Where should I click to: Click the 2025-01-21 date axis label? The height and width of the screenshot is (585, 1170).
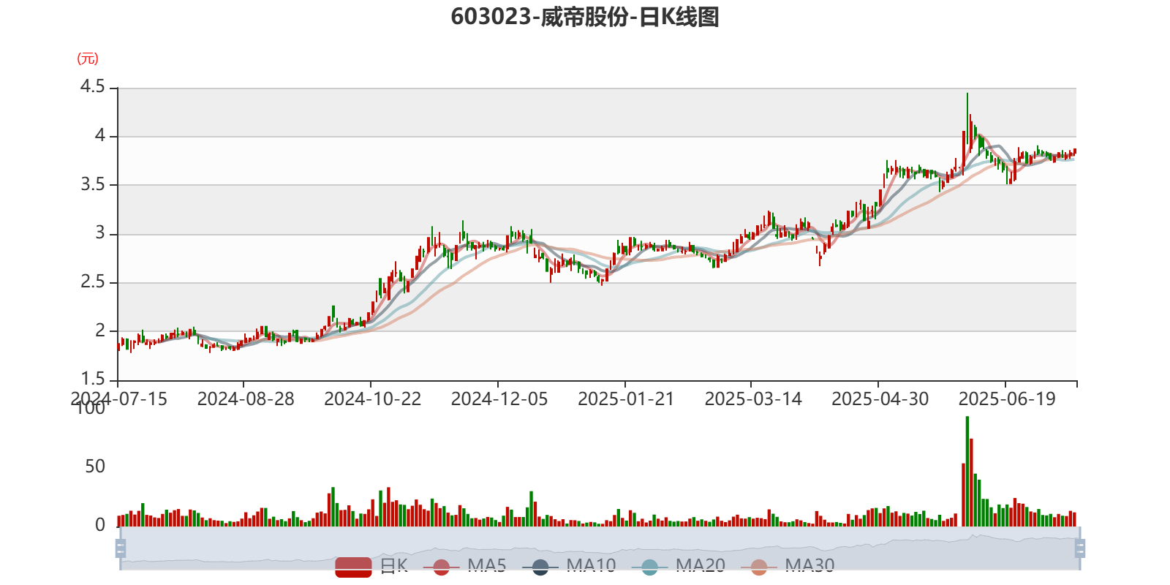(x=627, y=399)
